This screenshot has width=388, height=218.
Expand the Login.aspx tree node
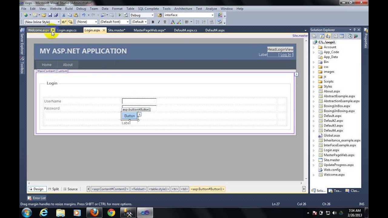(x=314, y=150)
